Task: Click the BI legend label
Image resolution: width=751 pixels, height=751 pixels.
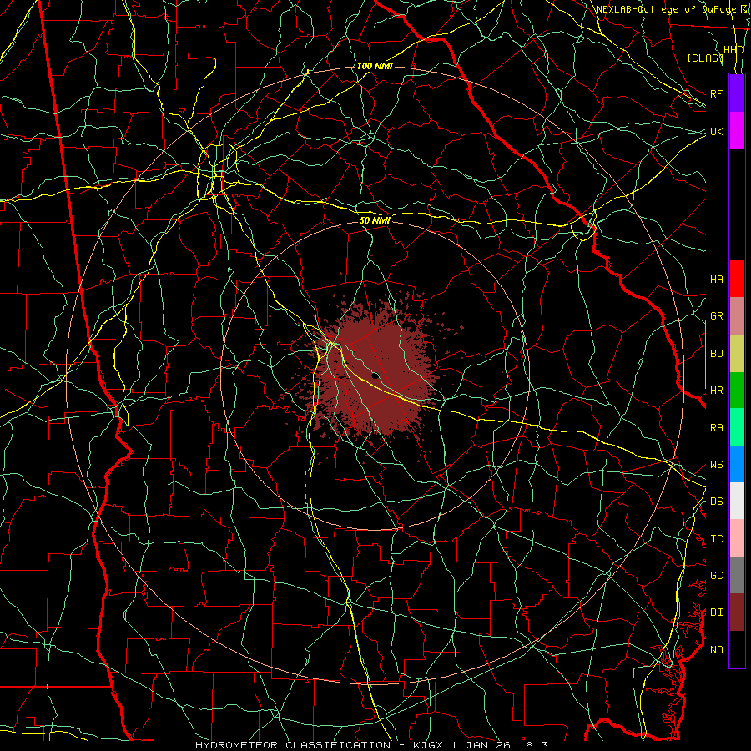Action: (x=716, y=612)
